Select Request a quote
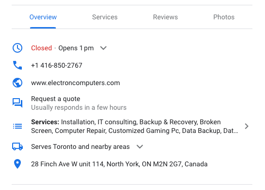Viewport: 265px width, 190px height. [56, 99]
